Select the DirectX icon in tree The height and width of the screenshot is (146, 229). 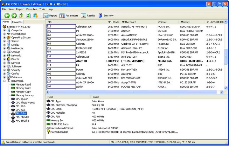[x=9, y=59]
